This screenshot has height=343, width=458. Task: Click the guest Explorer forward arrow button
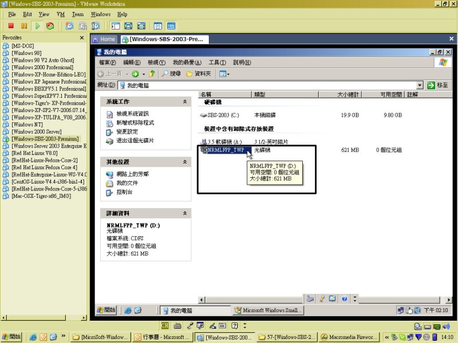pos(135,74)
